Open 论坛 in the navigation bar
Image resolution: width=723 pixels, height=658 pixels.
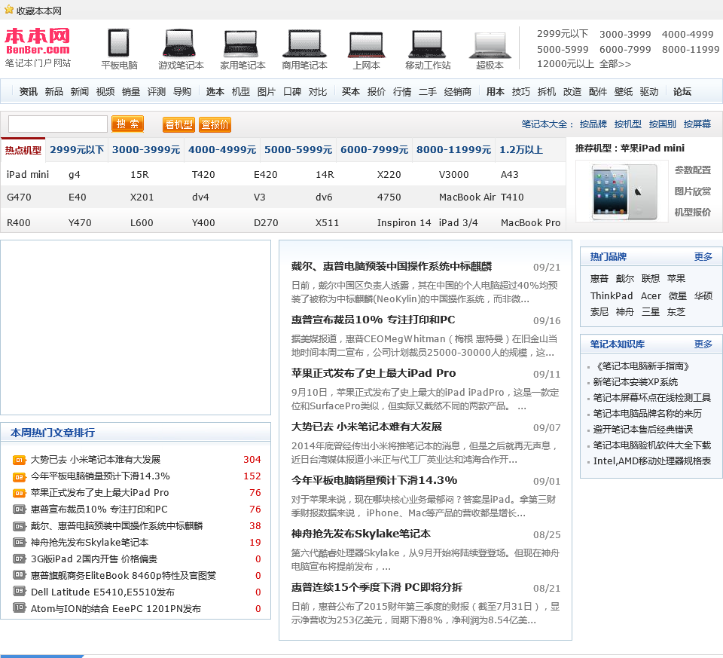tap(682, 92)
